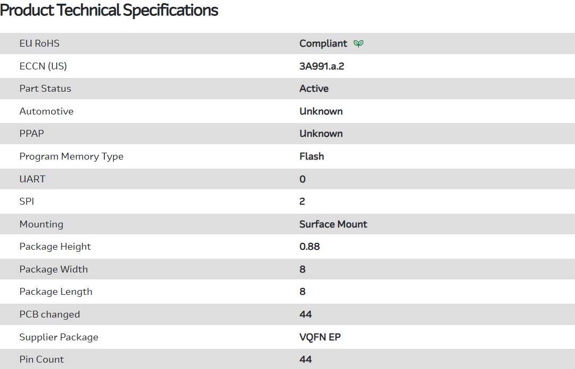Click the PCB changed label
The width and height of the screenshot is (575, 369).
tap(49, 314)
